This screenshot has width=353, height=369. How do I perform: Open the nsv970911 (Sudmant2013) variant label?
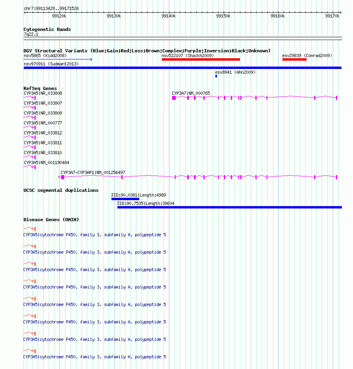tap(51, 64)
